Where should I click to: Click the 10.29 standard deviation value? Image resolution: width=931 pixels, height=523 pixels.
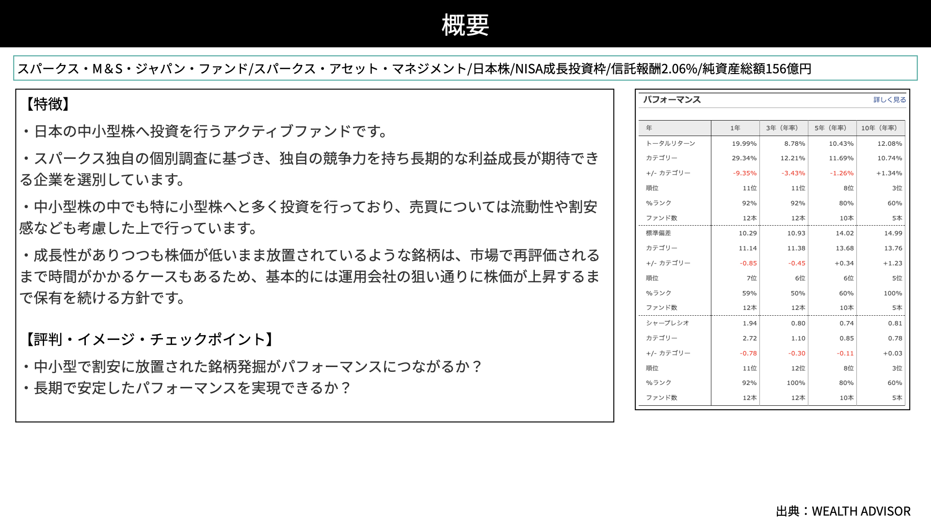748,233
